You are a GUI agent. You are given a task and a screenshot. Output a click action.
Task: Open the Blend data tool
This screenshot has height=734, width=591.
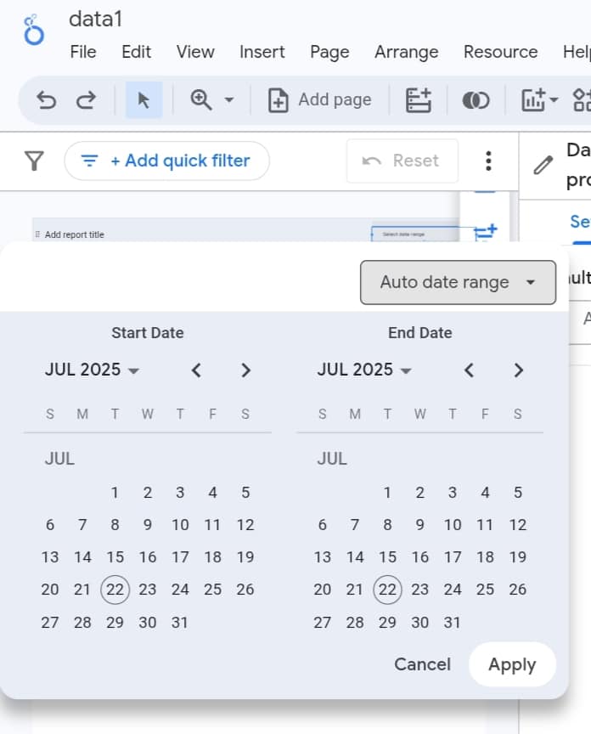[476, 100]
